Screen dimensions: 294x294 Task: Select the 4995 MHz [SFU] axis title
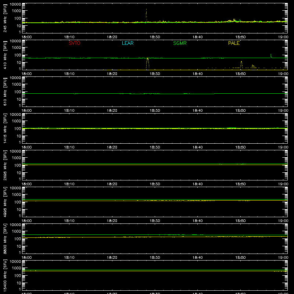pyautogui.click(x=5, y=202)
